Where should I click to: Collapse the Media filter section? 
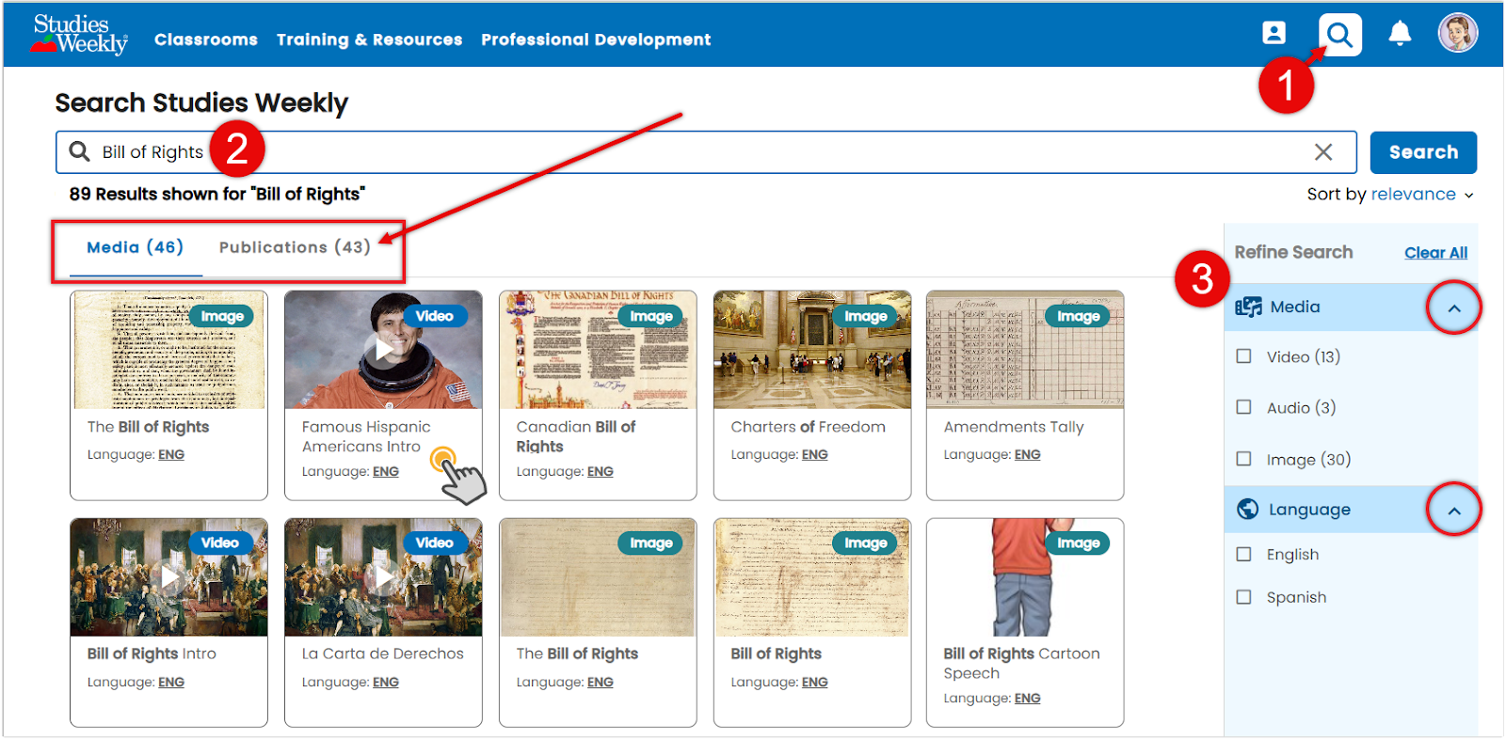[1454, 307]
